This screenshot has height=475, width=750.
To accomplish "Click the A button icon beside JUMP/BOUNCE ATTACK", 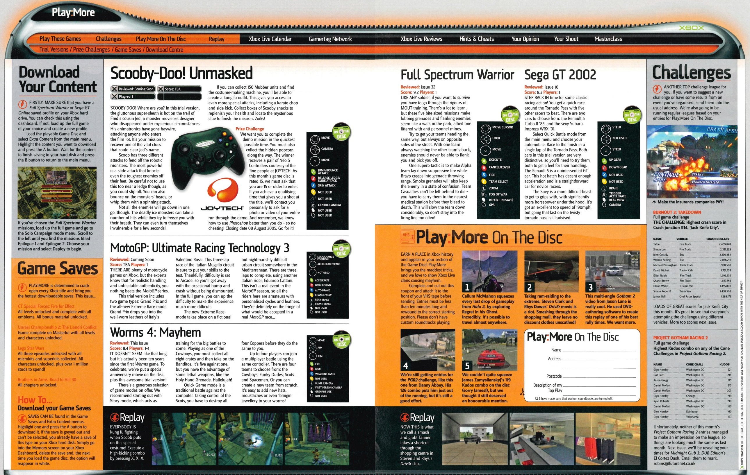I will pyautogui.click(x=313, y=171).
